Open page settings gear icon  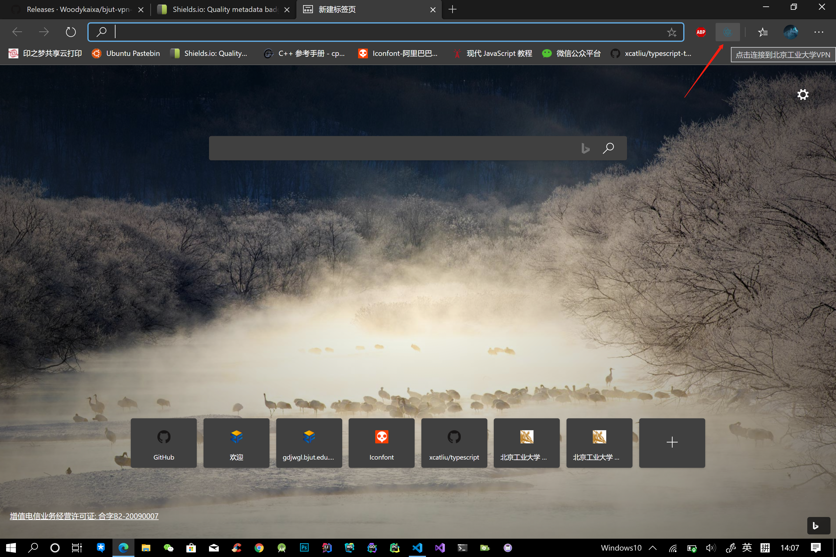803,94
